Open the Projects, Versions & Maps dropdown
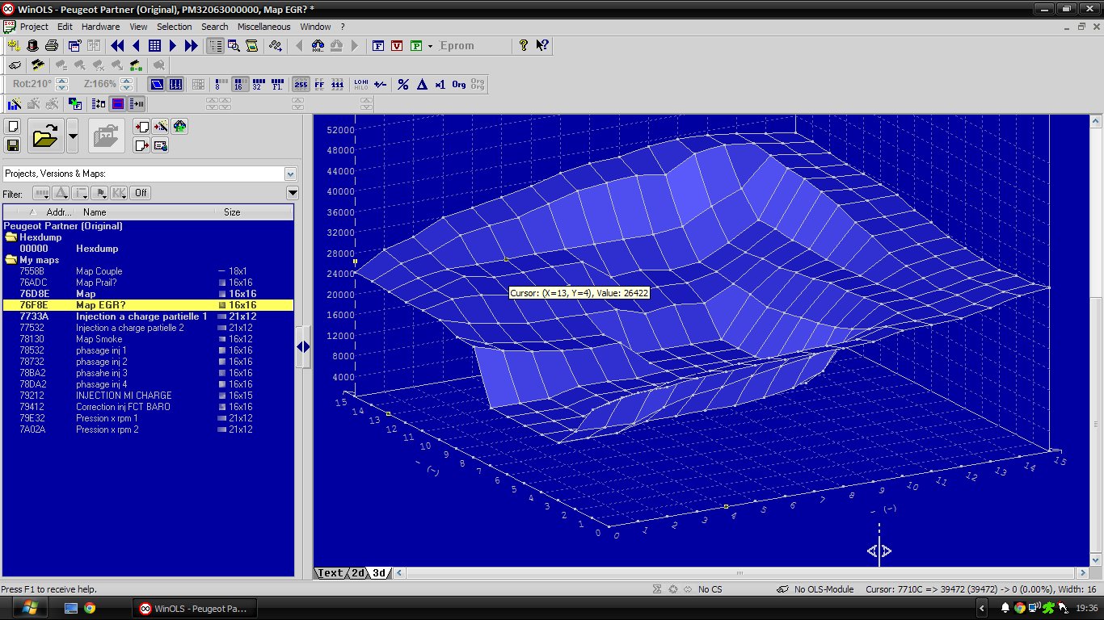This screenshot has height=620, width=1104. 290,174
